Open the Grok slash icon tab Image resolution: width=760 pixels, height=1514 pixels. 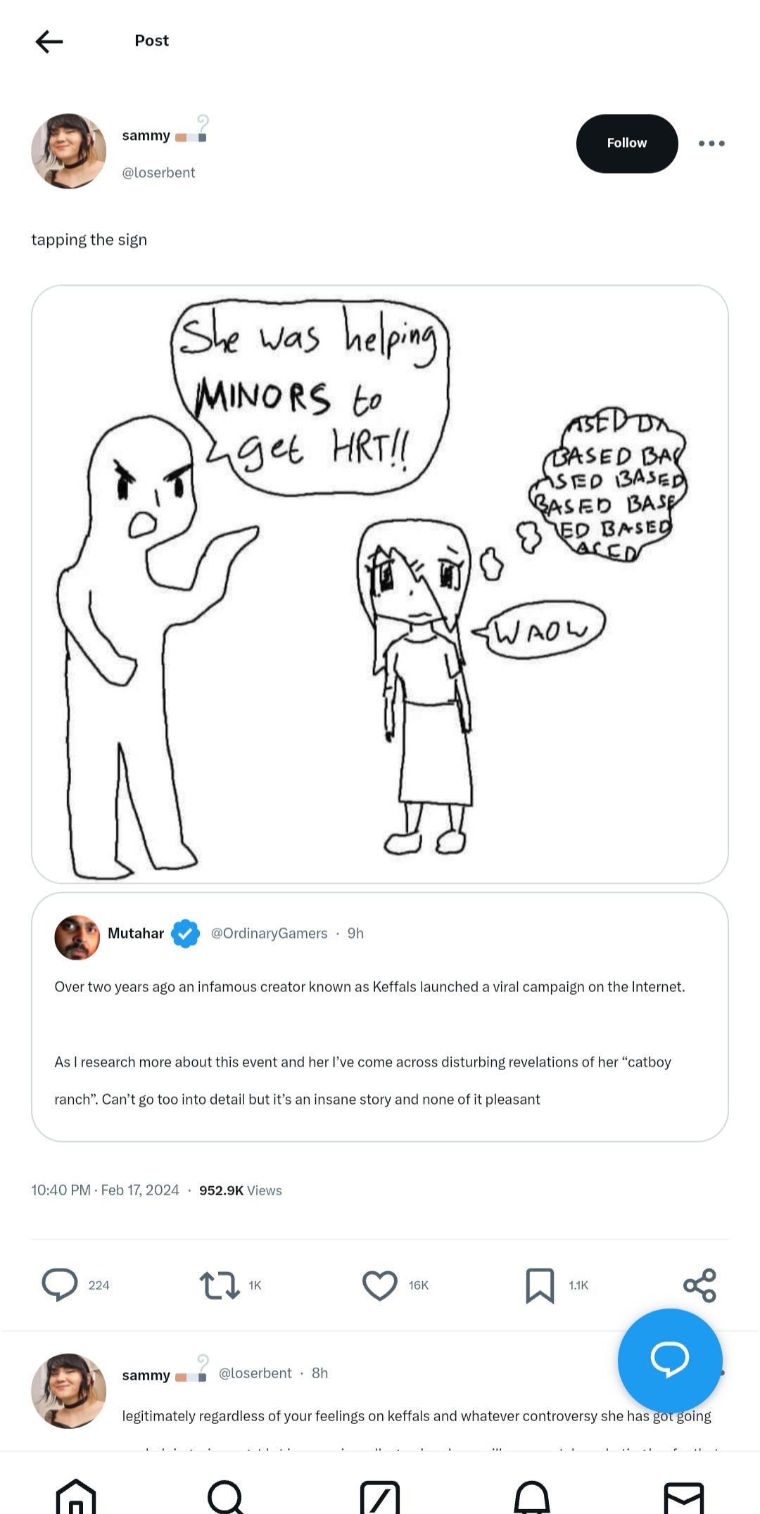point(380,1496)
